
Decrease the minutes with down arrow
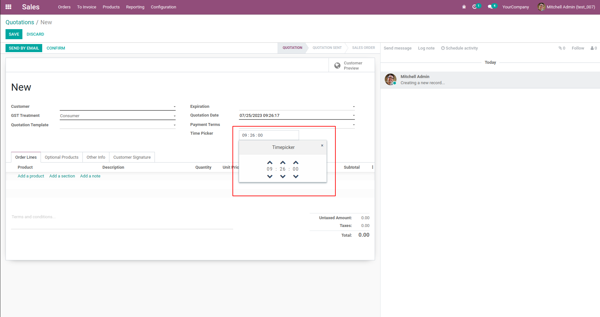click(x=283, y=176)
